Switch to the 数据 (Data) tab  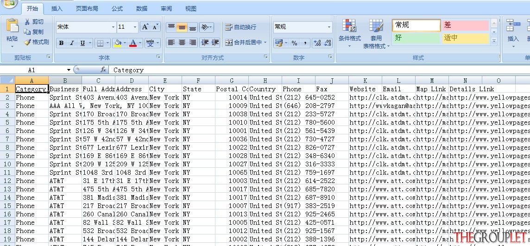pos(142,9)
